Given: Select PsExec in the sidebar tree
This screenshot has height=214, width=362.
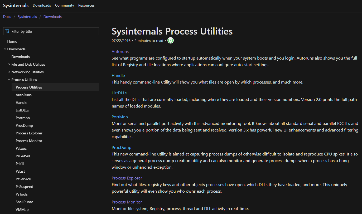Looking at the screenshot, I should (21, 148).
